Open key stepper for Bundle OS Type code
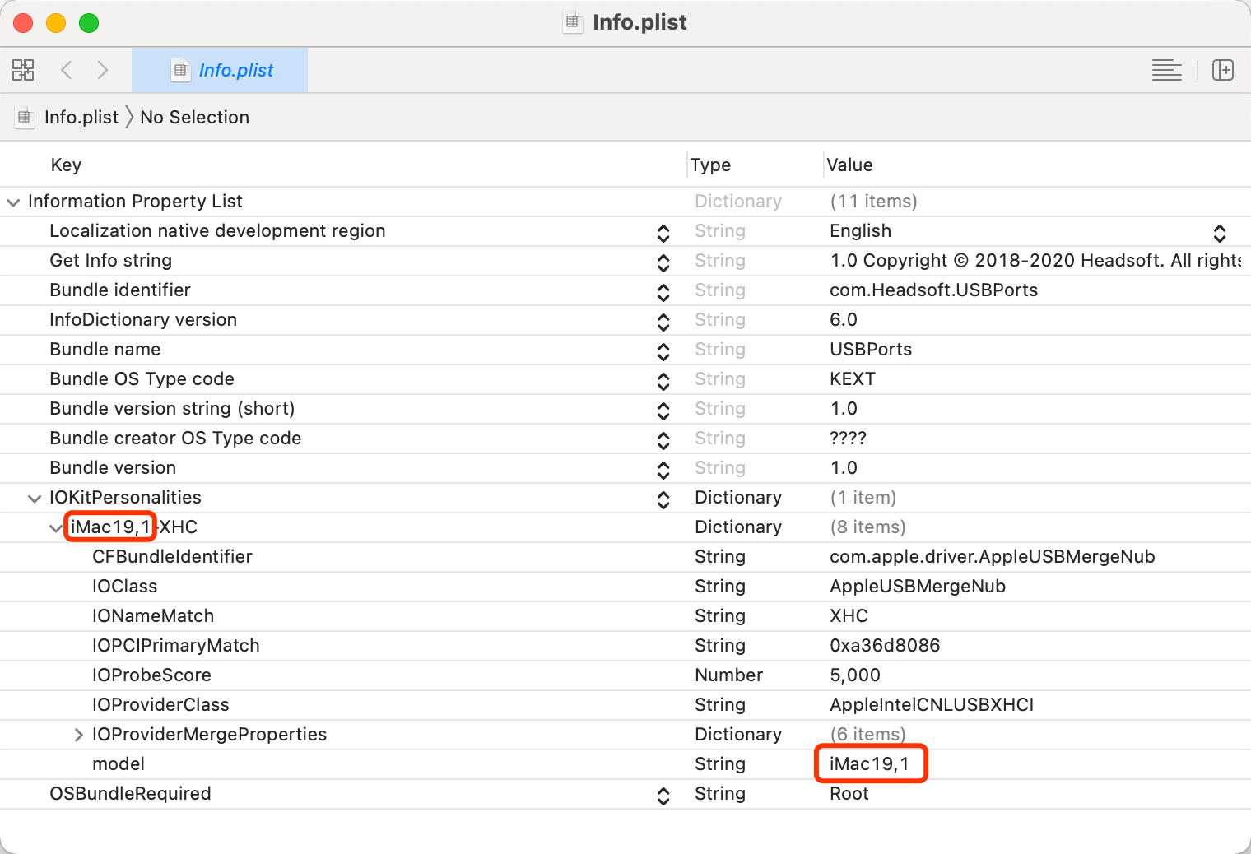The width and height of the screenshot is (1251, 854). tap(663, 381)
